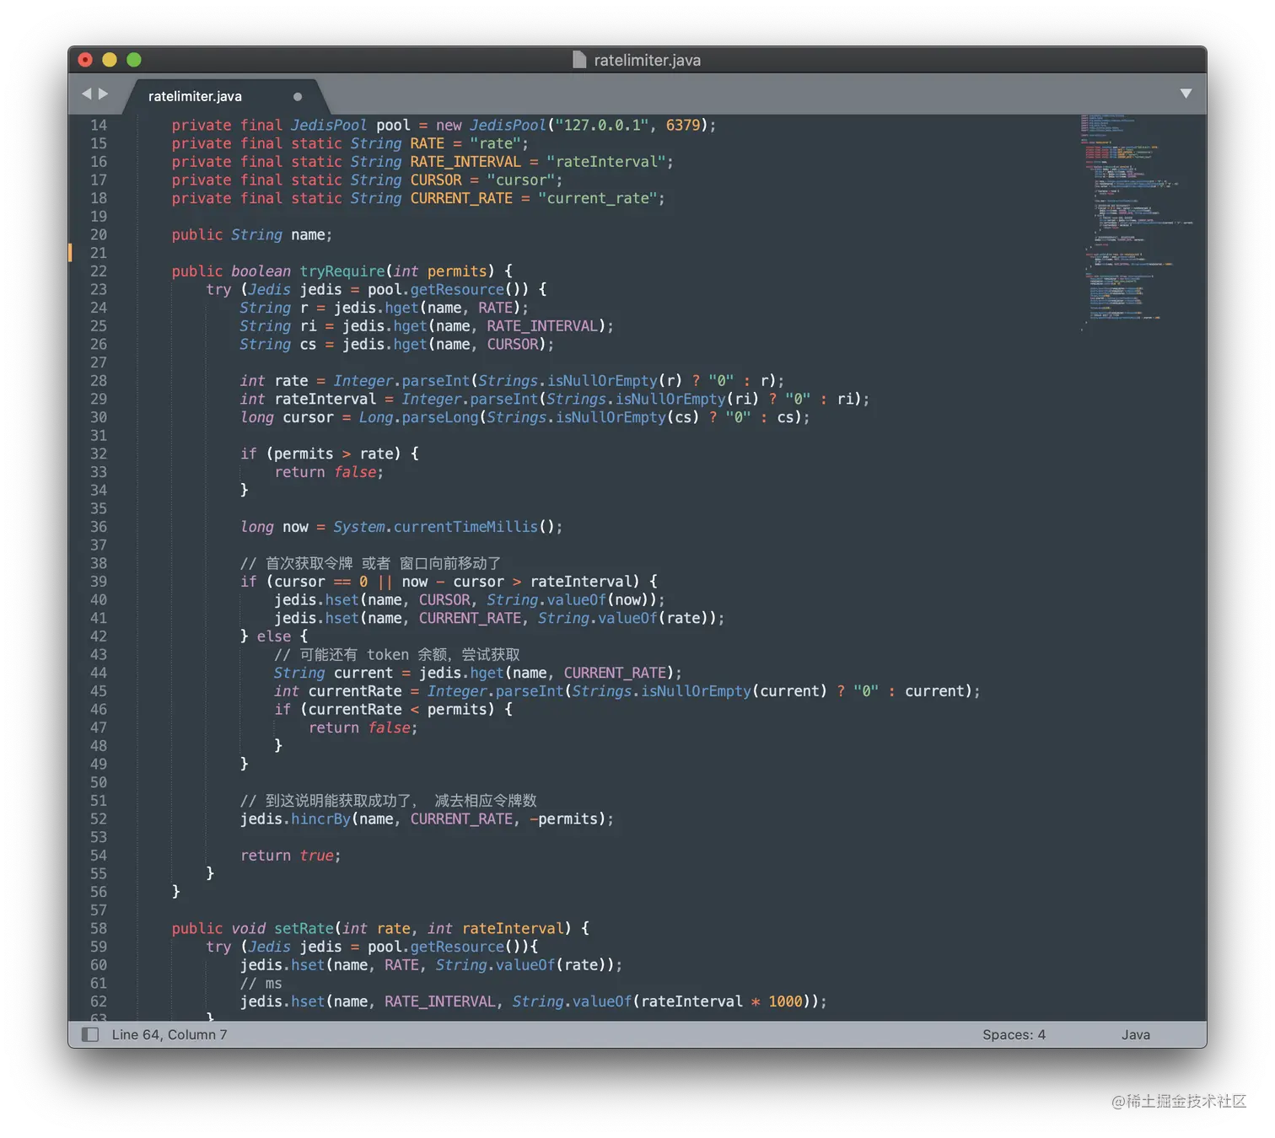This screenshot has width=1275, height=1138.
Task: Close the tab via the unsaved dot
Action: [298, 96]
